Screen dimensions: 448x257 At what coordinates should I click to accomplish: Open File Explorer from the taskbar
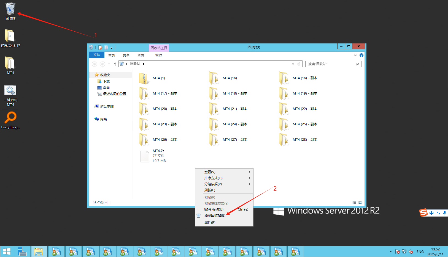pos(39,252)
